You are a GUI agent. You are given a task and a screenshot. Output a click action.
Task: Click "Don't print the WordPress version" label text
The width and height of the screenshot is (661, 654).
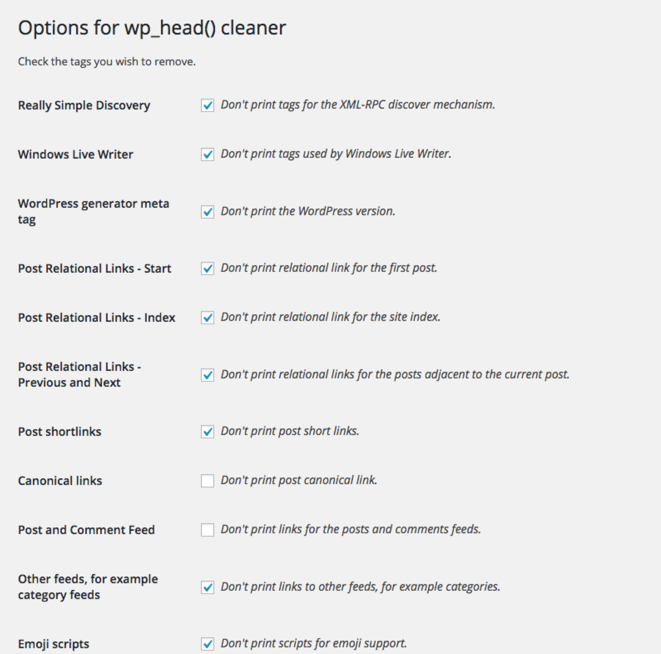point(307,211)
